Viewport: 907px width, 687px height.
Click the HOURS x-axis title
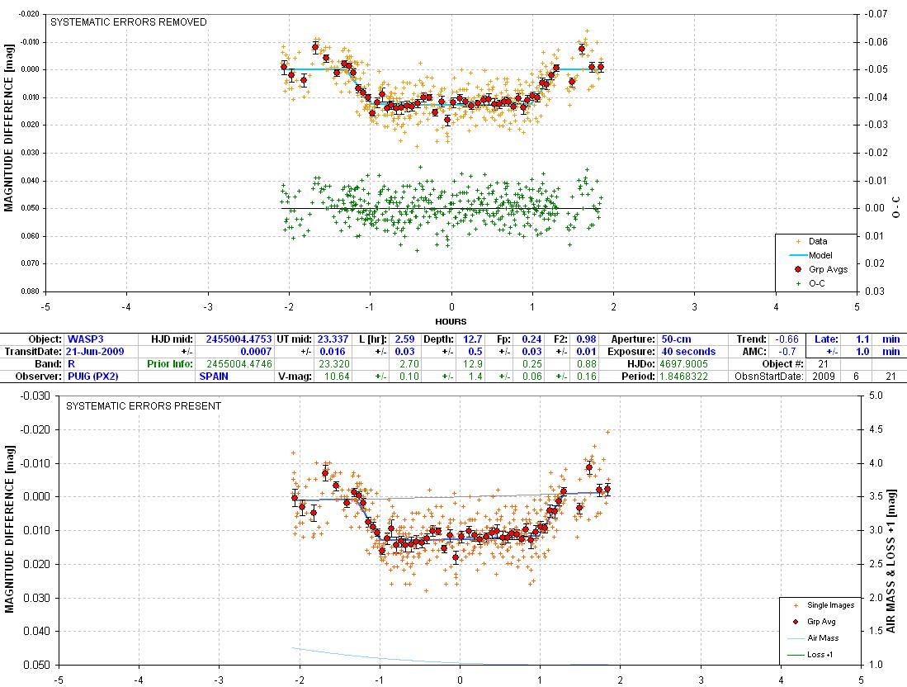click(451, 321)
